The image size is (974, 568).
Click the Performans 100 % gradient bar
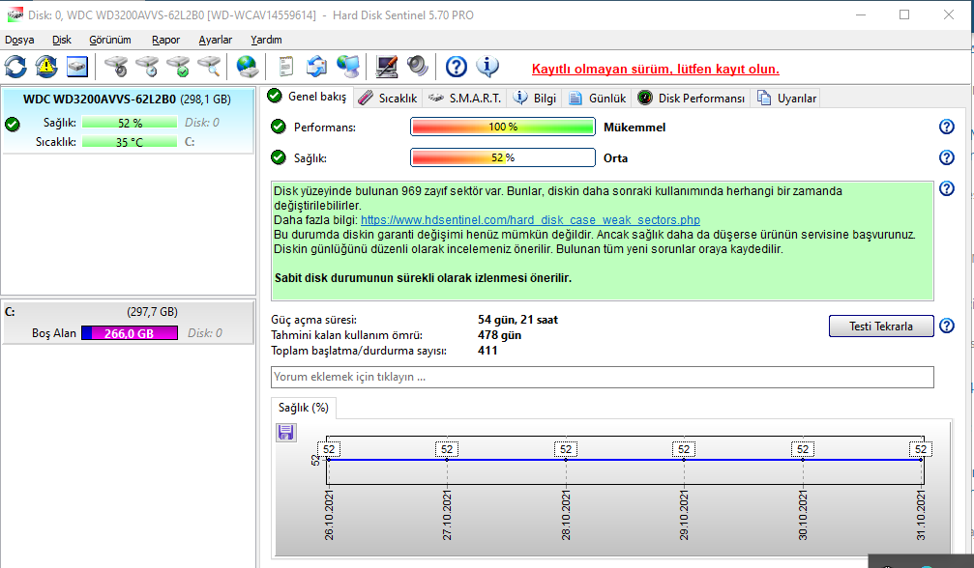pyautogui.click(x=503, y=127)
